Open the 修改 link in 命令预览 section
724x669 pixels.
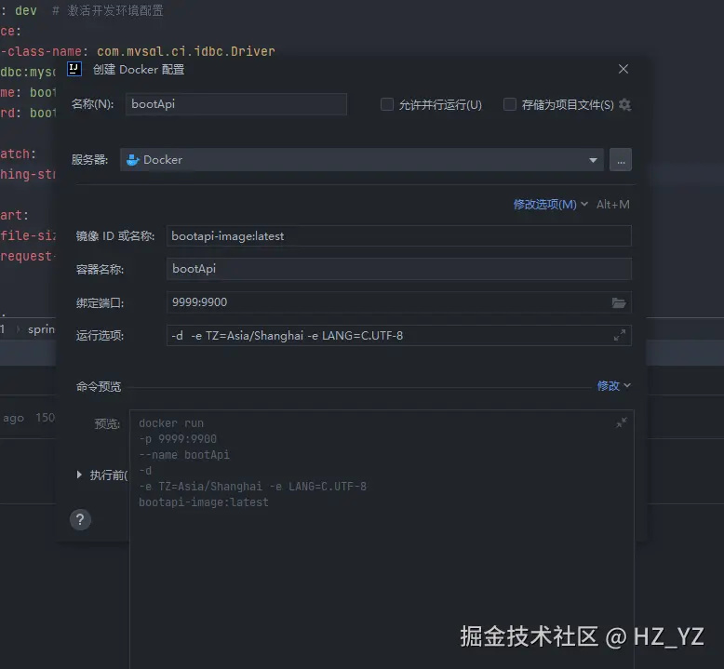pyautogui.click(x=609, y=385)
